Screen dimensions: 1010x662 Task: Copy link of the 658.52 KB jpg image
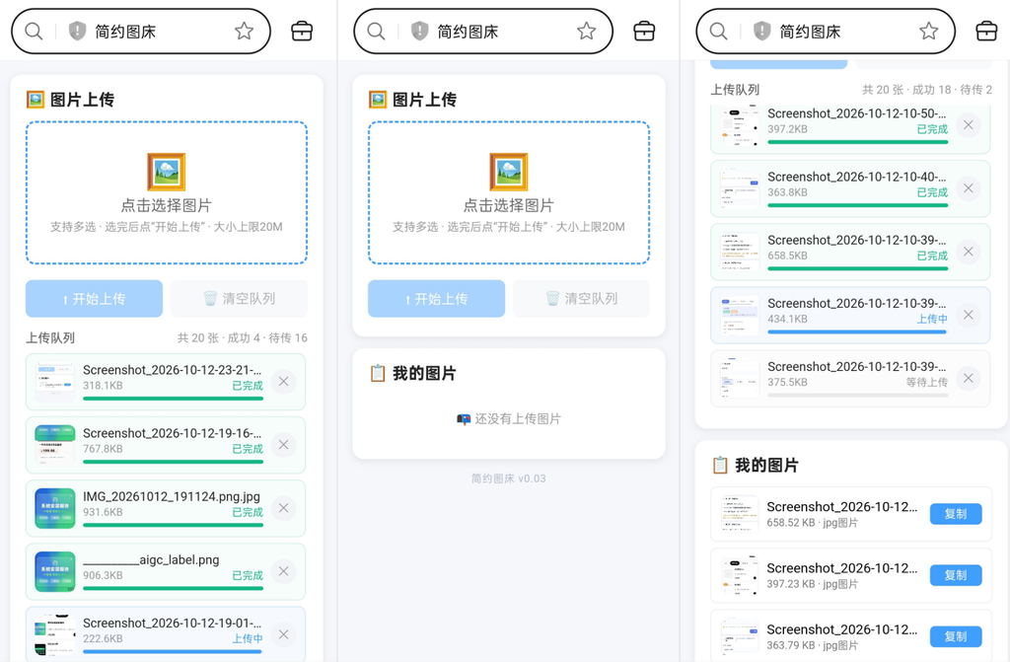(x=955, y=514)
